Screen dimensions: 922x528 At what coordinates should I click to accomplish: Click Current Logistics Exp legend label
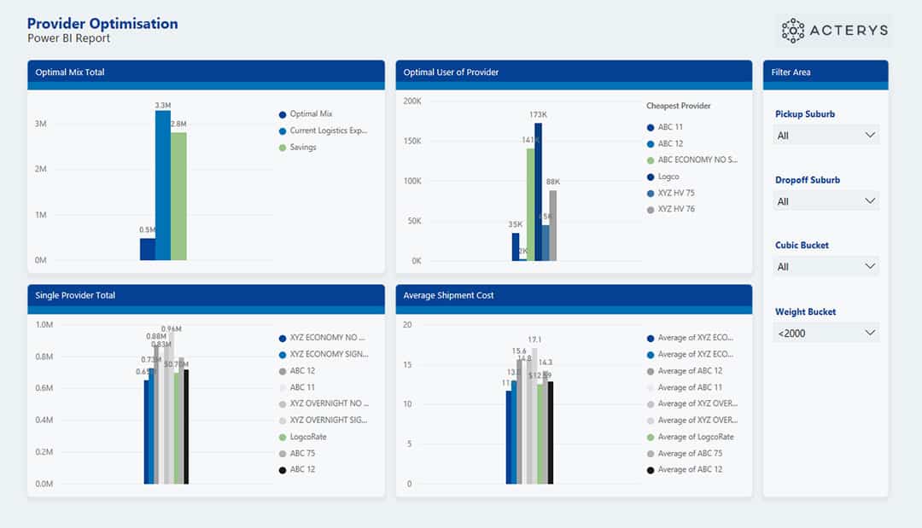pyautogui.click(x=328, y=131)
